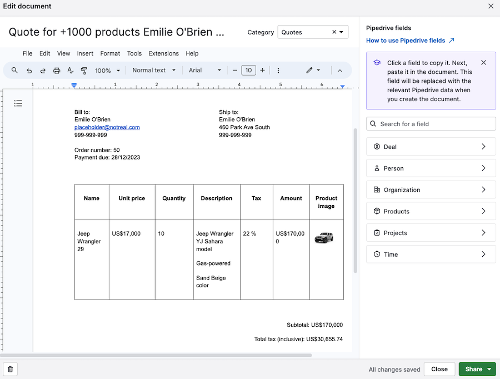This screenshot has height=379, width=500.
Task: Expand the Deal fields chevron
Action: click(483, 147)
